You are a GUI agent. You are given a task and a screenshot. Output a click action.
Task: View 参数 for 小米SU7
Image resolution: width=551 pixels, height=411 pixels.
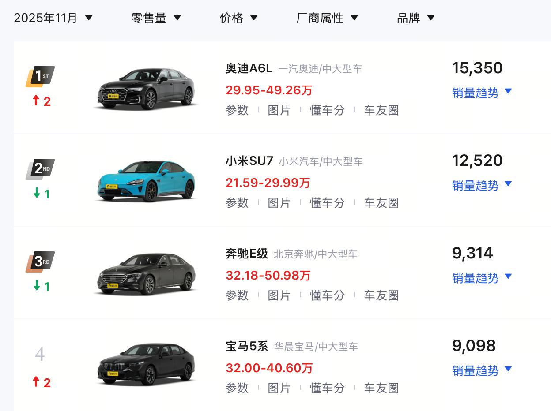pyautogui.click(x=237, y=203)
